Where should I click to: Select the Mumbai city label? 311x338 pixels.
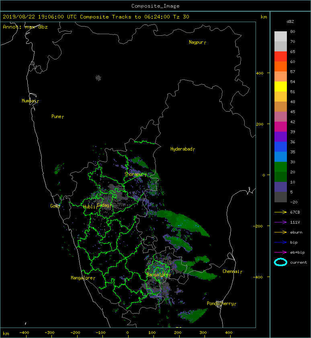click(x=30, y=101)
